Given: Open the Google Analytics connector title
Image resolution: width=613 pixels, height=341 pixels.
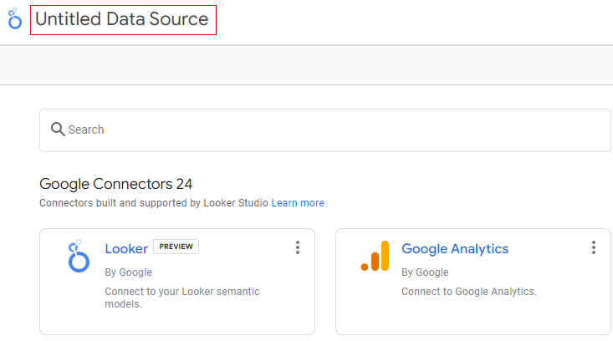Looking at the screenshot, I should pyautogui.click(x=455, y=249).
